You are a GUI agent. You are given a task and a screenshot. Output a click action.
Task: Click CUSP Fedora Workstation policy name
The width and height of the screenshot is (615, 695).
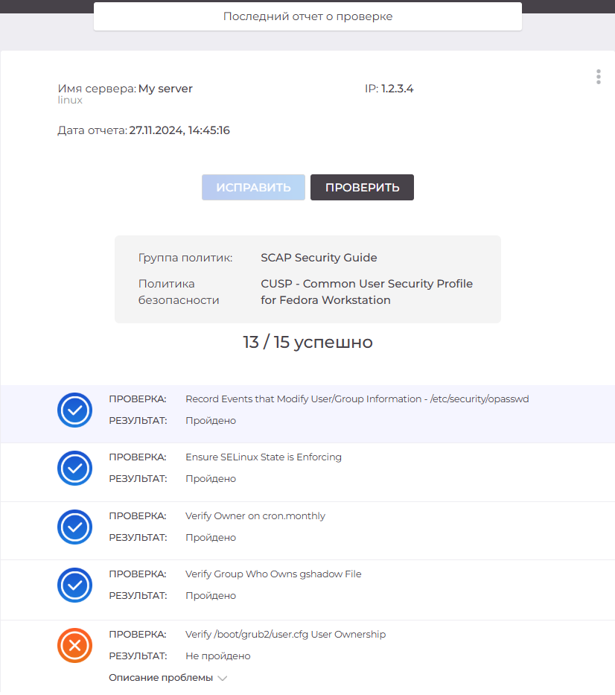coord(367,292)
